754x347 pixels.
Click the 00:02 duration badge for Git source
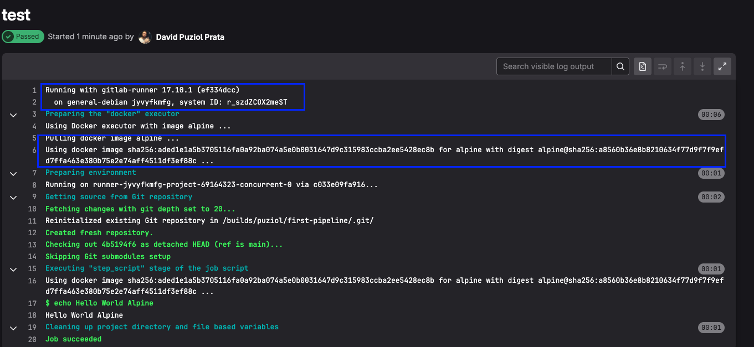click(x=711, y=197)
